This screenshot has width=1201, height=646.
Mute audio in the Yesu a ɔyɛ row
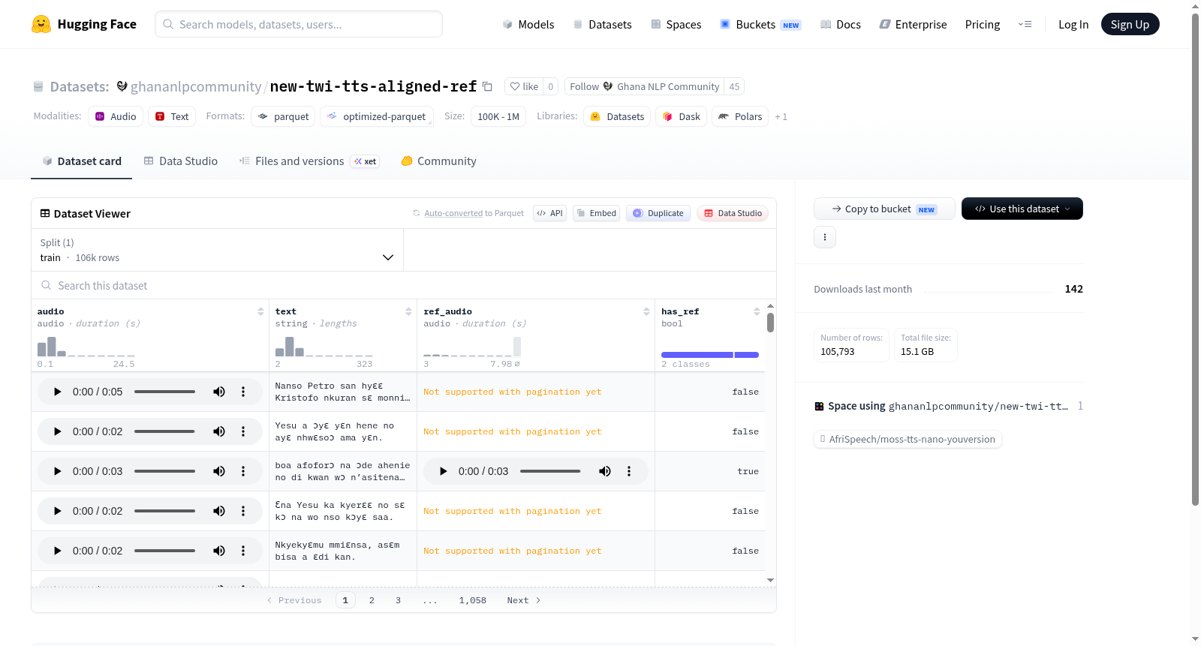(x=219, y=431)
